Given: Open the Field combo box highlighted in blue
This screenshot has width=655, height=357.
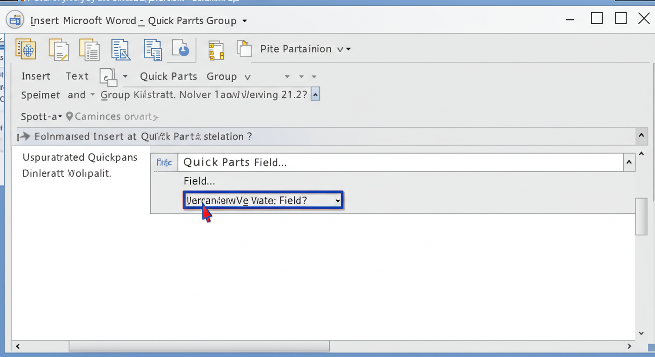Looking at the screenshot, I should pos(263,200).
